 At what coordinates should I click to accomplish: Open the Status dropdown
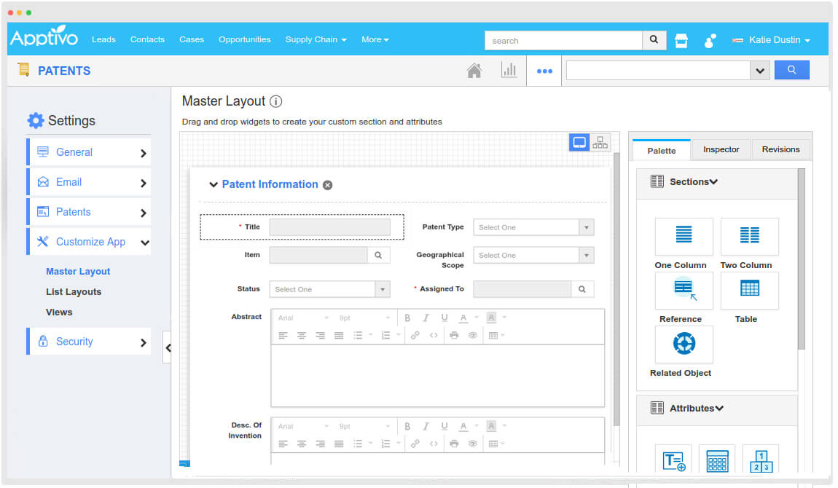coord(329,289)
